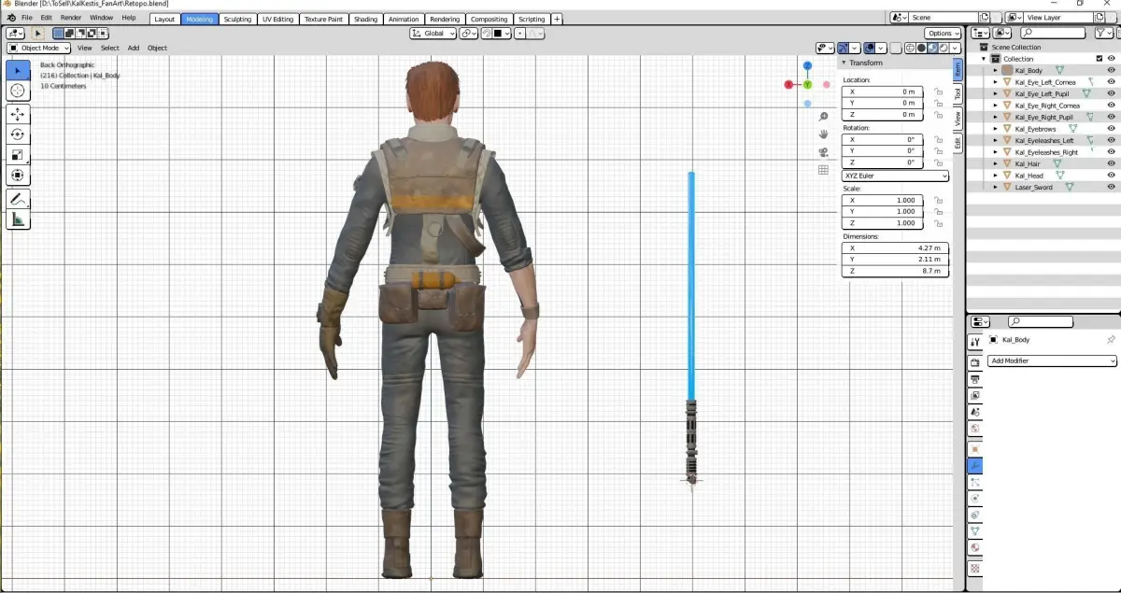Image resolution: width=1121 pixels, height=593 pixels.
Task: Pick the Measure tool
Action: click(x=18, y=219)
